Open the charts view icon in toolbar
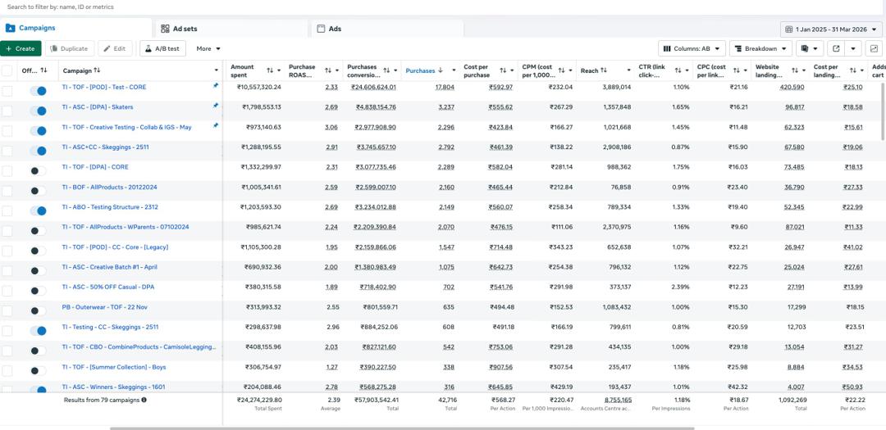 click(x=874, y=48)
